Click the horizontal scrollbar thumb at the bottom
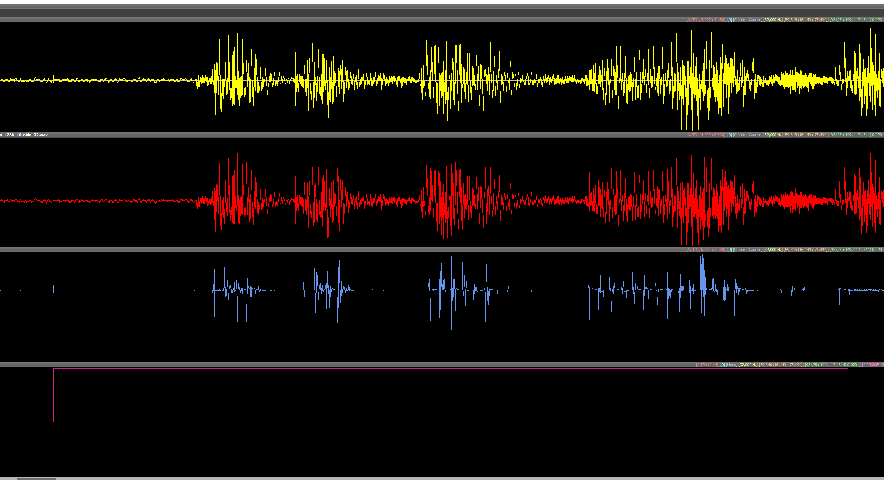The image size is (884, 480). coord(36,478)
